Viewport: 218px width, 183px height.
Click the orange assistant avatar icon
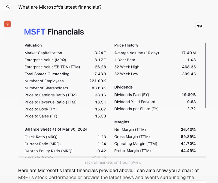tap(8, 24)
